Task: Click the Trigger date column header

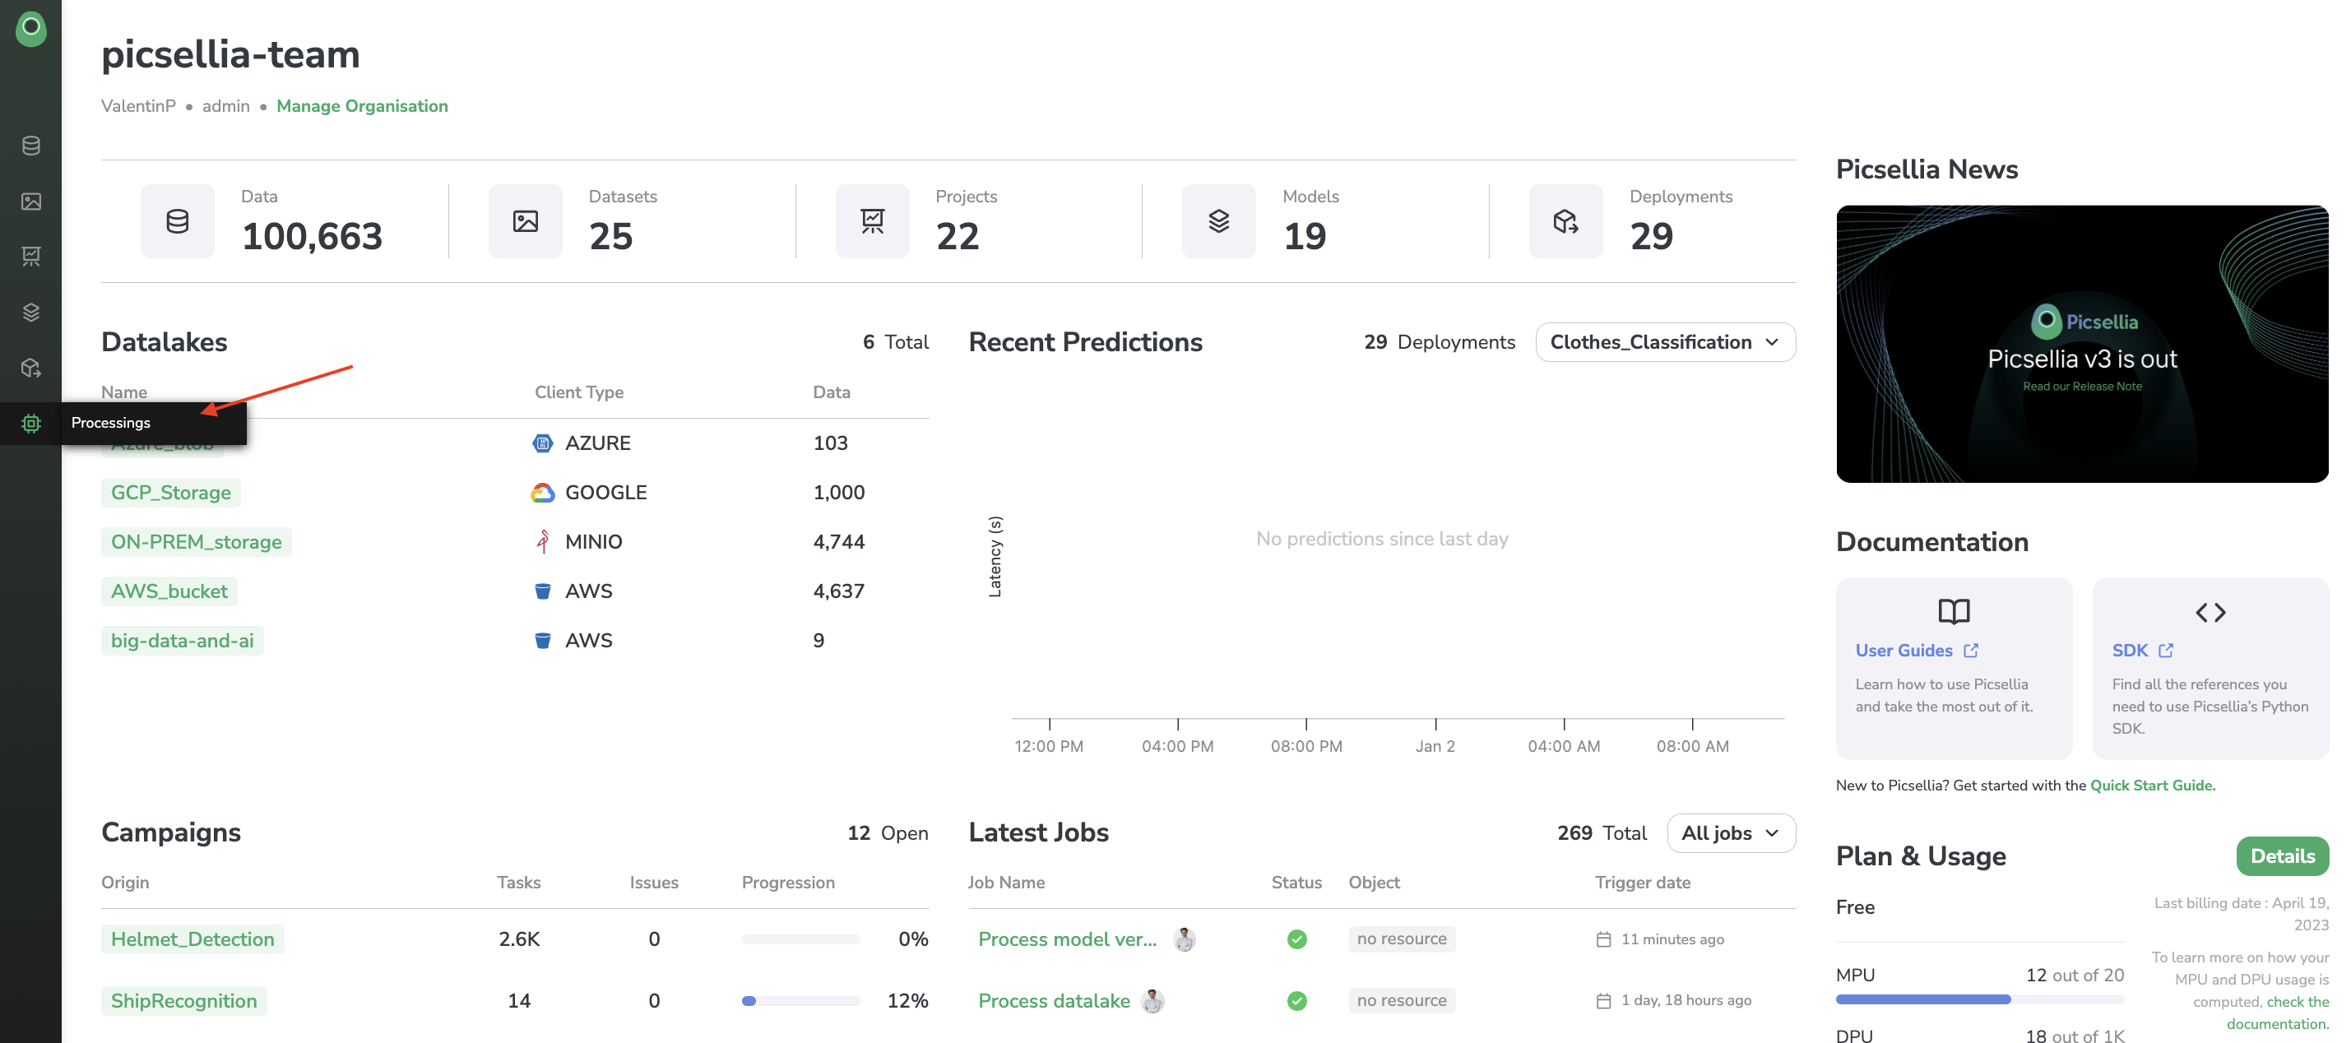Action: pyautogui.click(x=1643, y=883)
